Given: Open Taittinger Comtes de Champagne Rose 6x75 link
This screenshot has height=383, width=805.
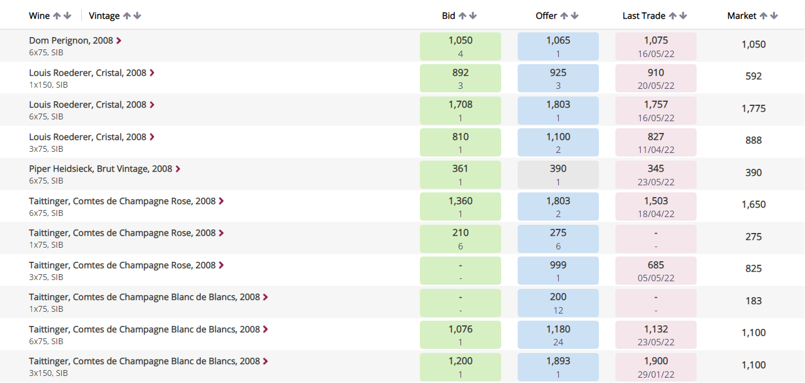Looking at the screenshot, I should click(122, 201).
